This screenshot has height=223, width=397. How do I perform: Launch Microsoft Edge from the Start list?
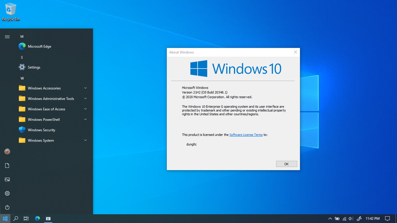[53, 46]
